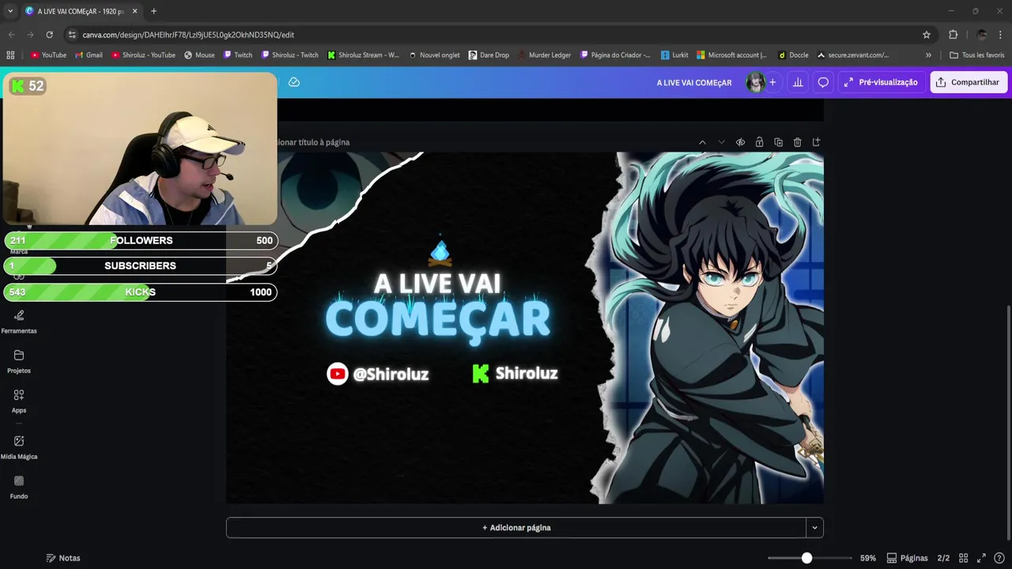The height and width of the screenshot is (569, 1012).
Task: Open the Notas panel
Action: click(x=63, y=558)
